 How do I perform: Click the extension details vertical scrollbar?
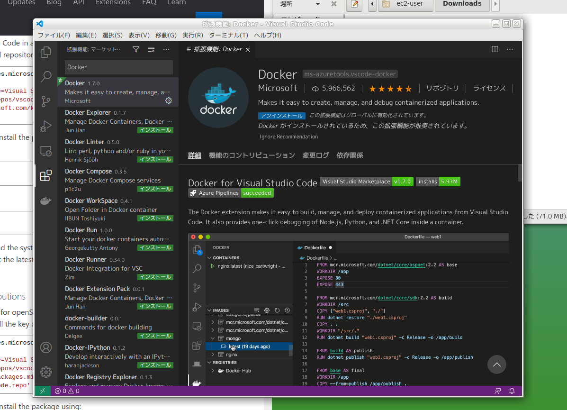click(520, 173)
